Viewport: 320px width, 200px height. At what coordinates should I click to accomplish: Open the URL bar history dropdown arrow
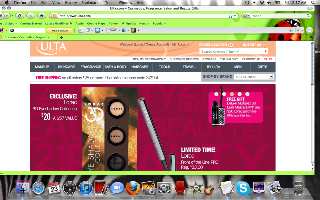(235, 16)
